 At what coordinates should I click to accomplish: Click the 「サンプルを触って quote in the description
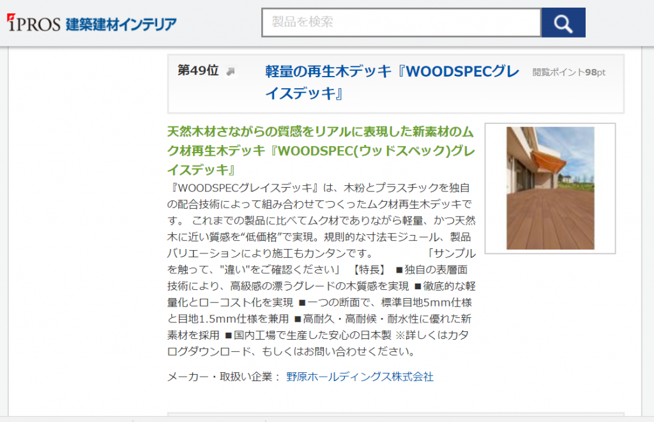[x=451, y=252]
